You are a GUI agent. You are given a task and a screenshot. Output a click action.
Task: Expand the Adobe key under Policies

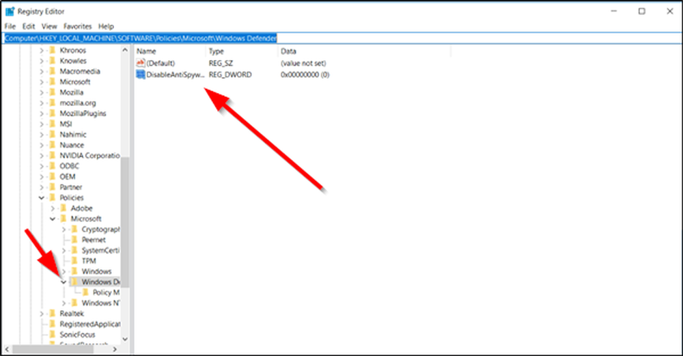click(53, 208)
